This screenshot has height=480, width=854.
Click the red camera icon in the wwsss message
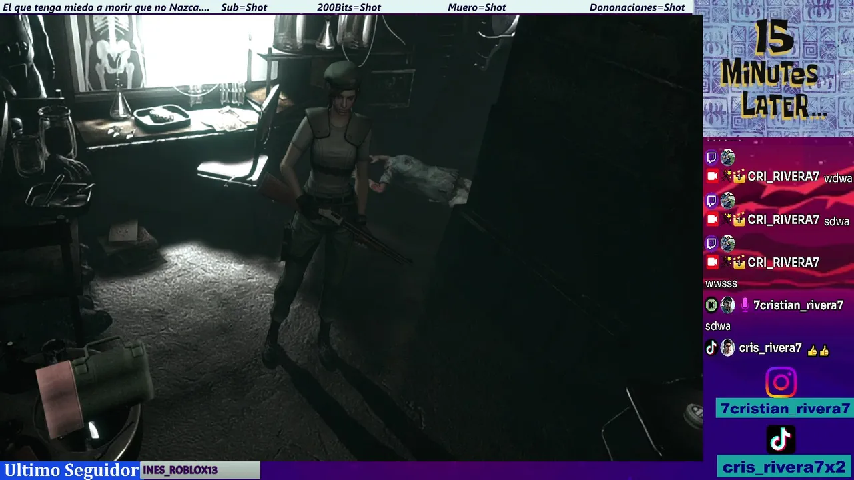tap(712, 262)
